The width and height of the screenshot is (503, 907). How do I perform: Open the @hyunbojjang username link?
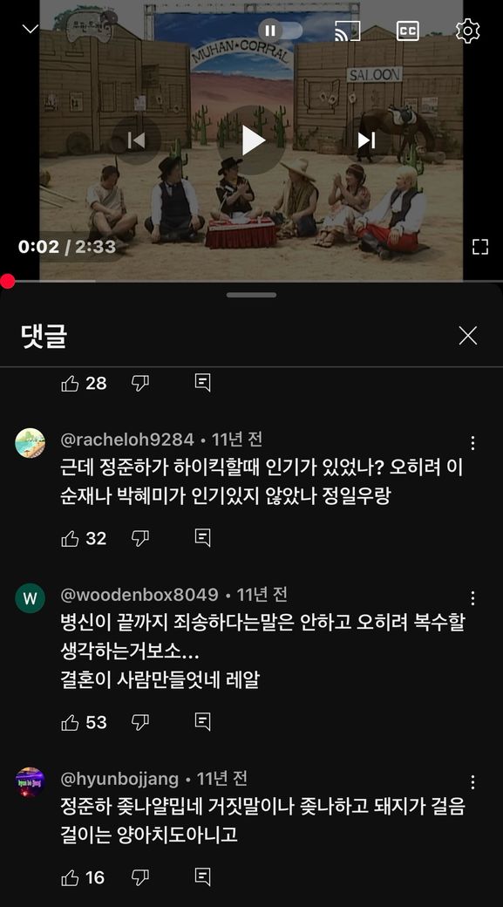(x=119, y=779)
